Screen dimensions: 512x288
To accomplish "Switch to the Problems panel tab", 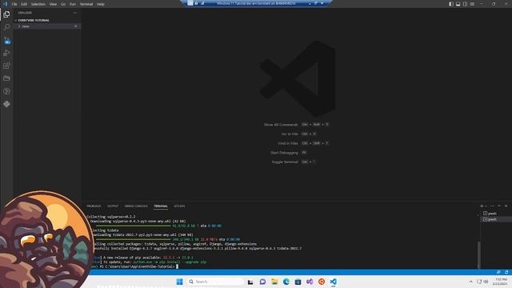I will (x=94, y=206).
